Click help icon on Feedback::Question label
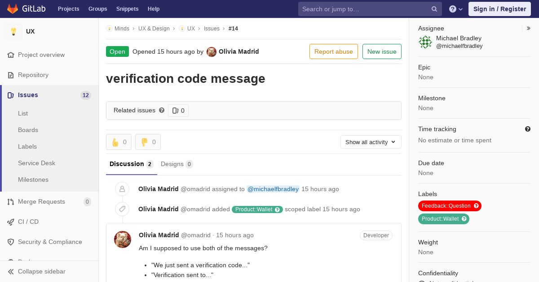The image size is (539, 282). [x=476, y=206]
